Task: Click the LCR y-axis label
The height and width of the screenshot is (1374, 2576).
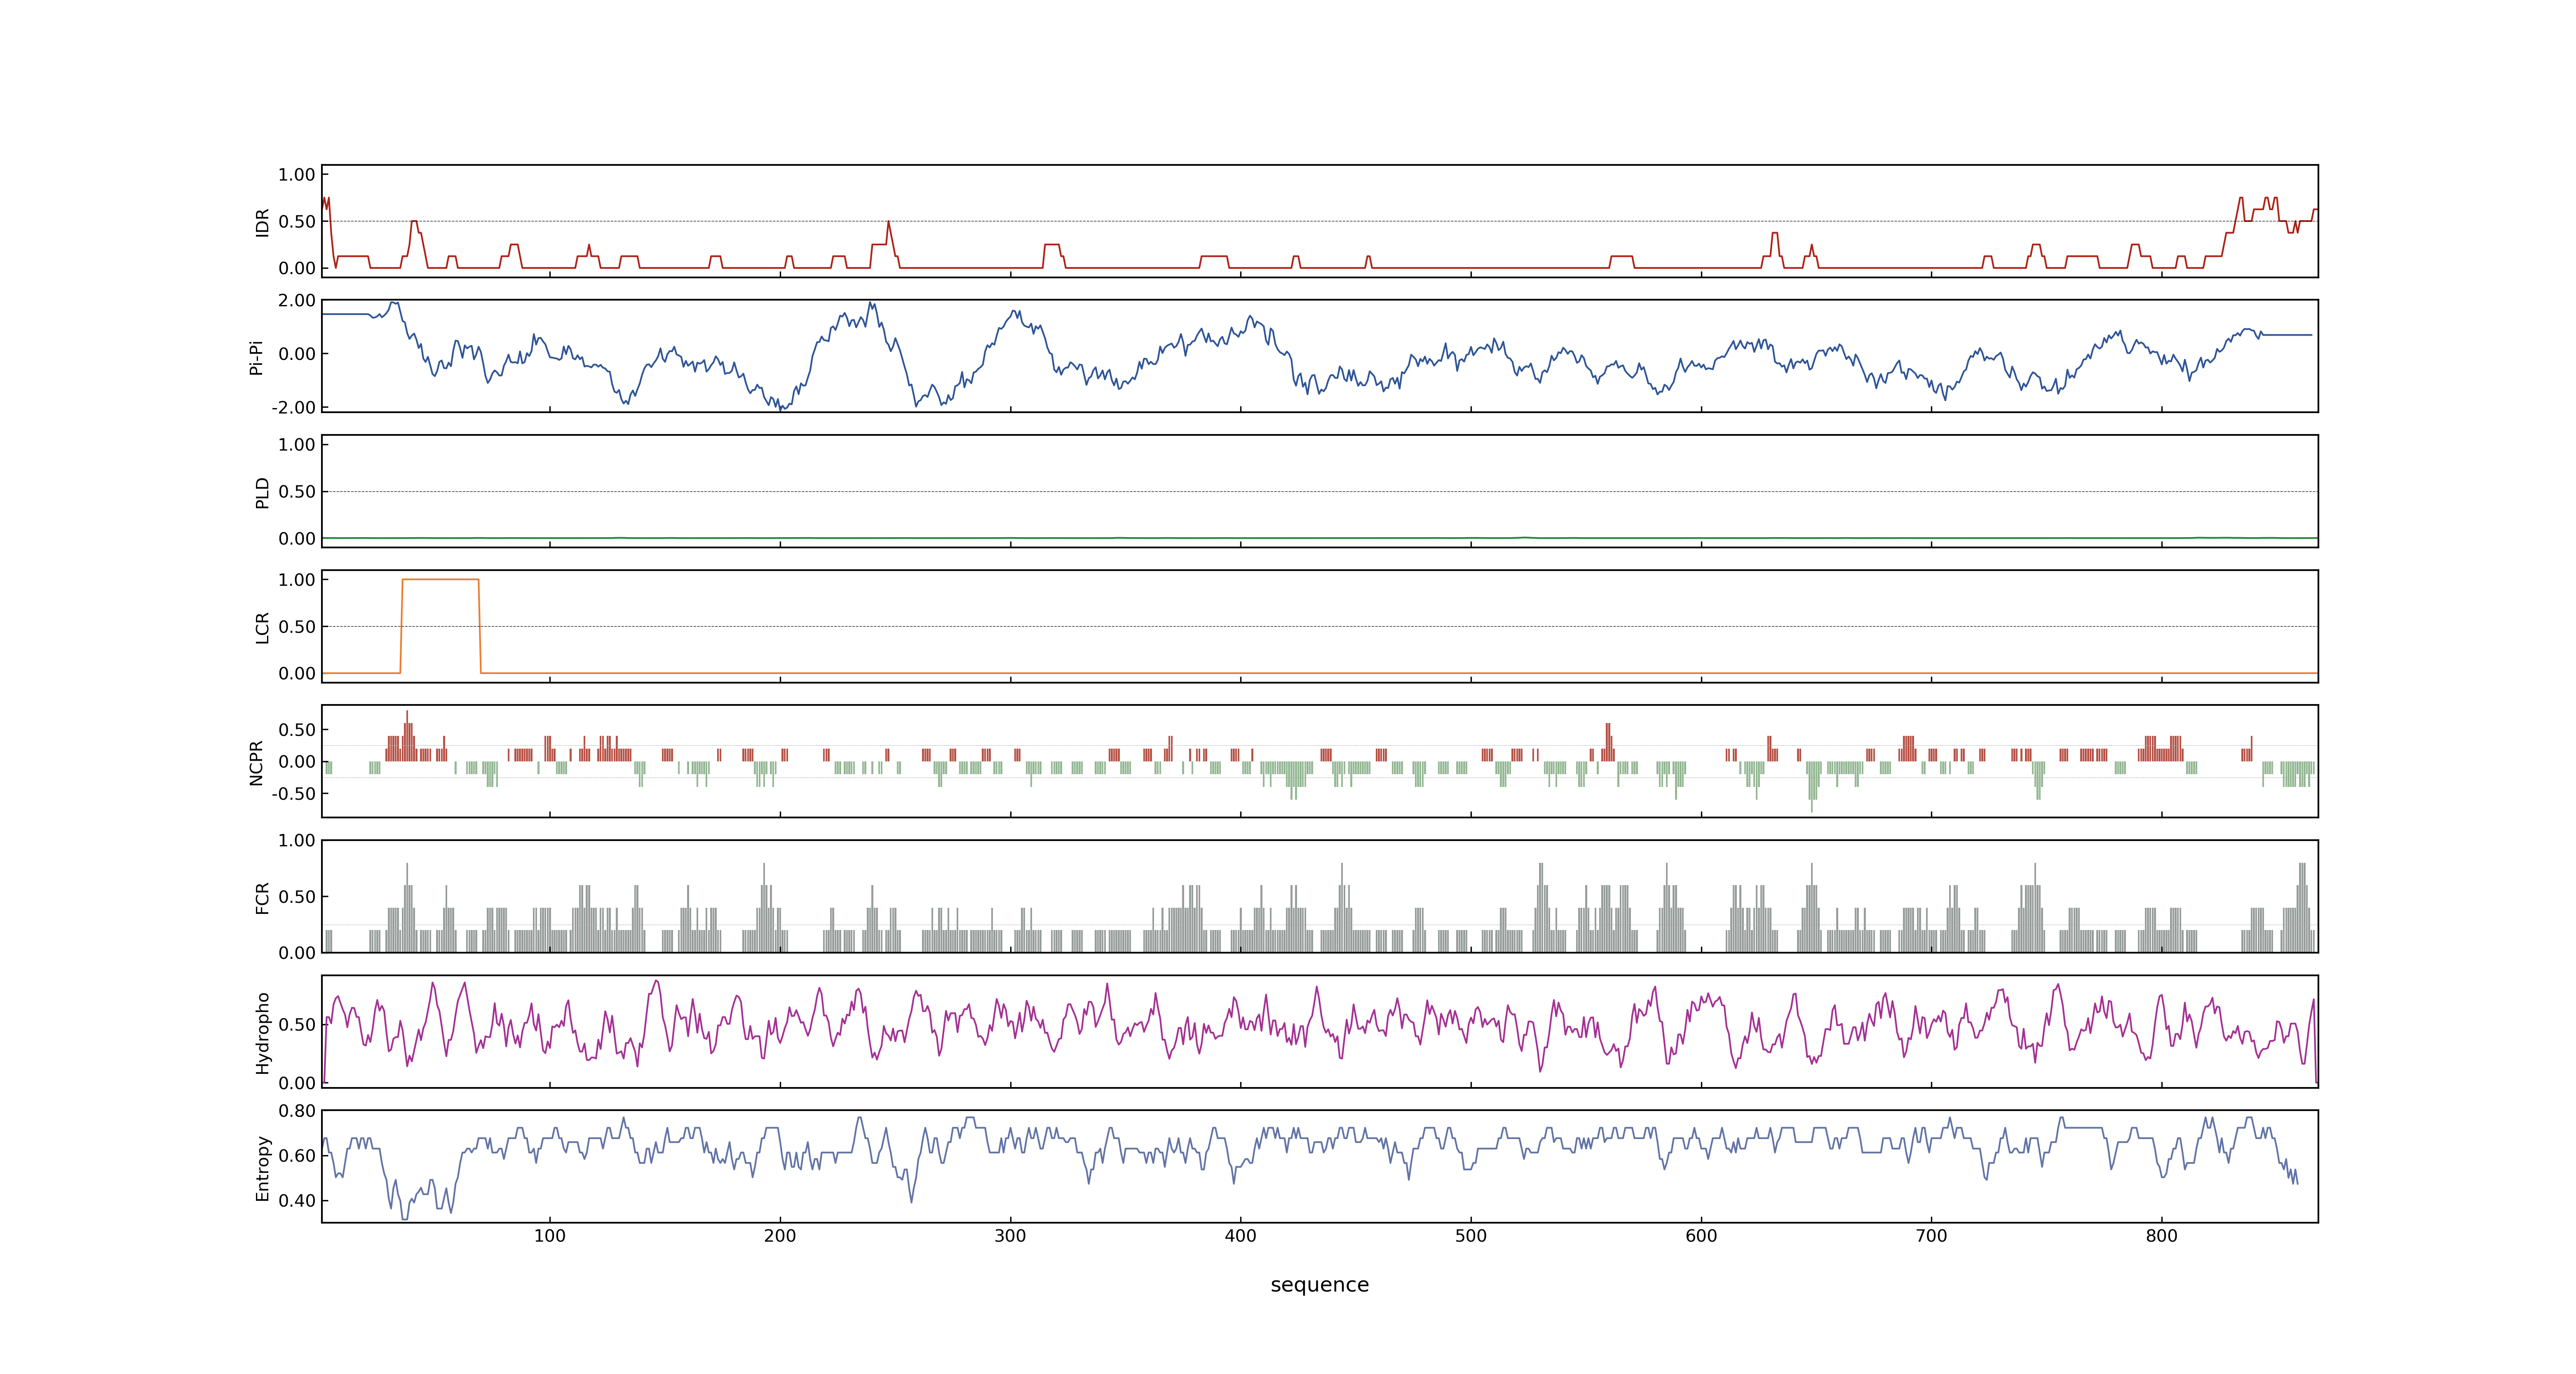Action: coord(262,627)
